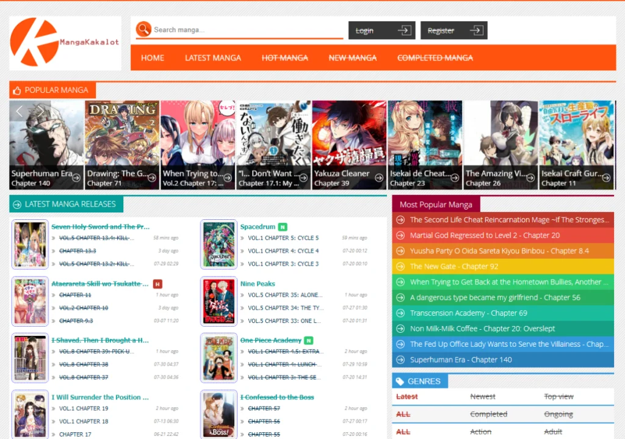Viewport: 625px width, 439px height.
Task: Open I Will Surrender Vol.1 Chapter 19
Action: click(x=84, y=408)
